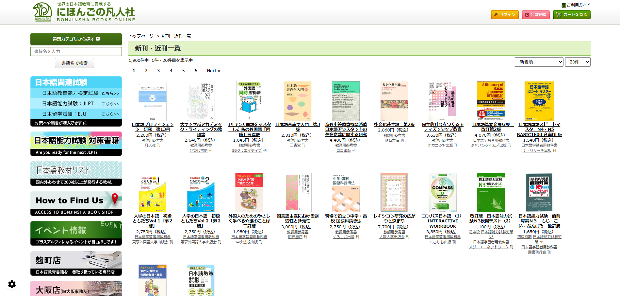Click cover of レキシコン研究の広がりと深まり
The height and width of the screenshot is (296, 620).
click(x=394, y=193)
